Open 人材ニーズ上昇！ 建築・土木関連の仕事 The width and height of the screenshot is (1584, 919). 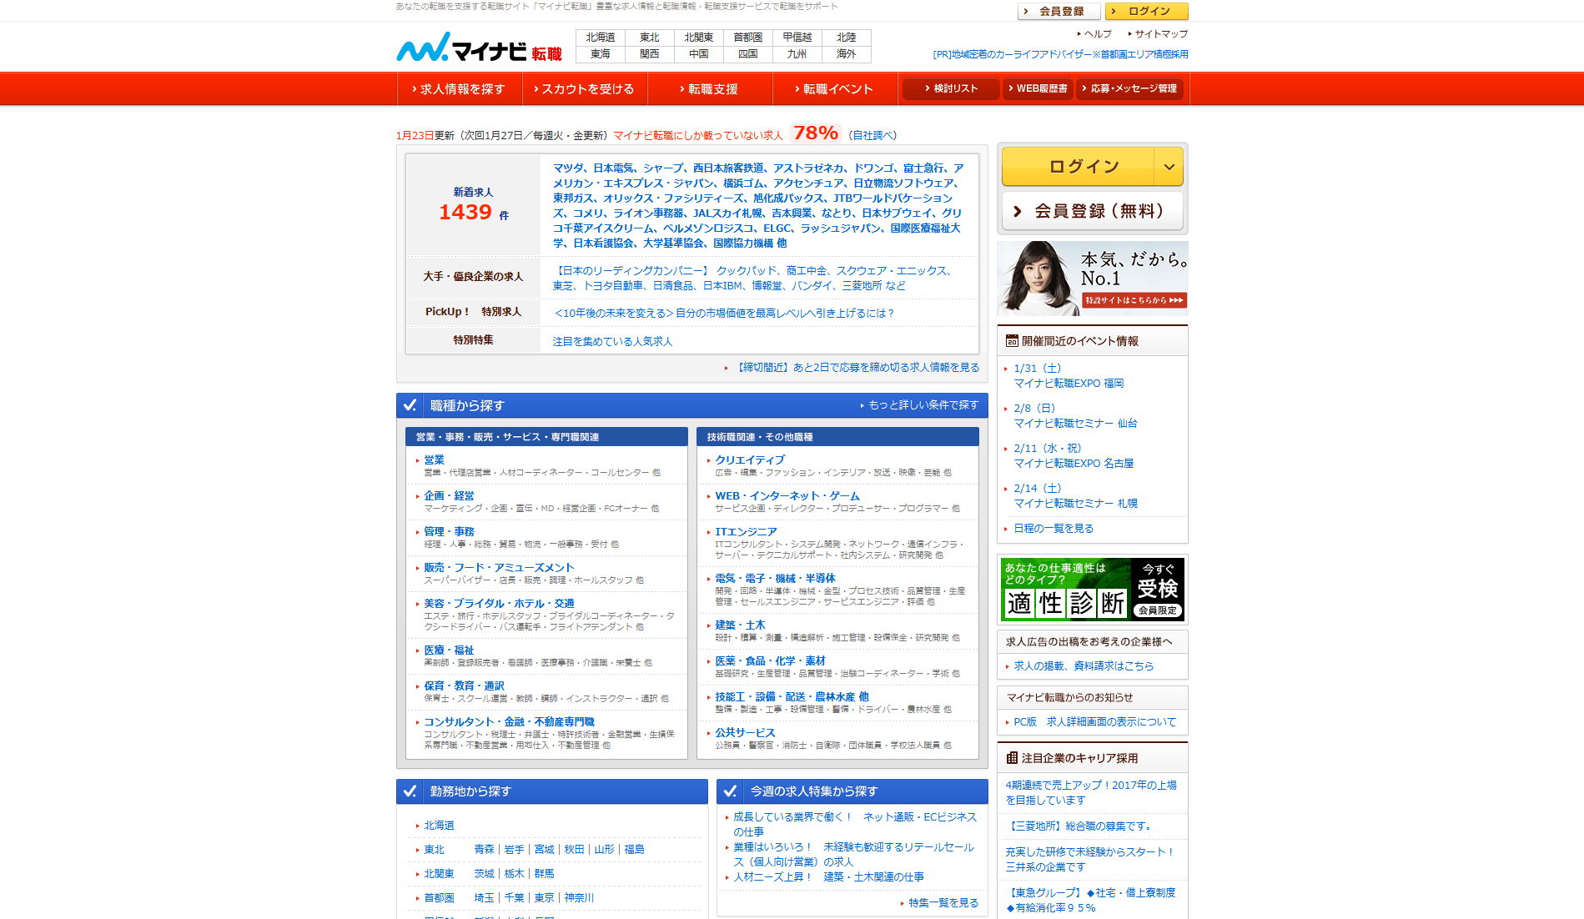828,877
